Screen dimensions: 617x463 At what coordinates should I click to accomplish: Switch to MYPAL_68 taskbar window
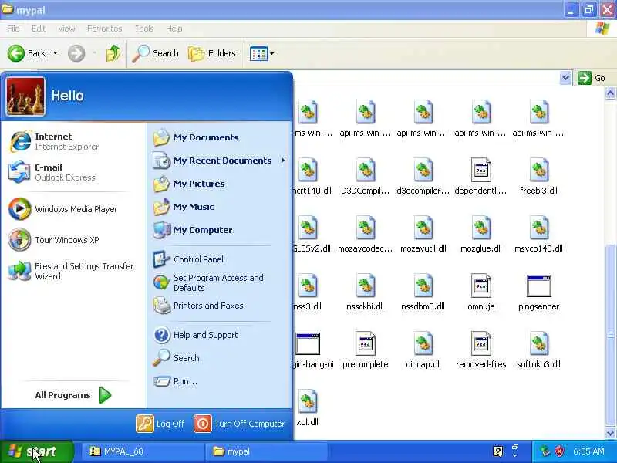[x=143, y=451]
